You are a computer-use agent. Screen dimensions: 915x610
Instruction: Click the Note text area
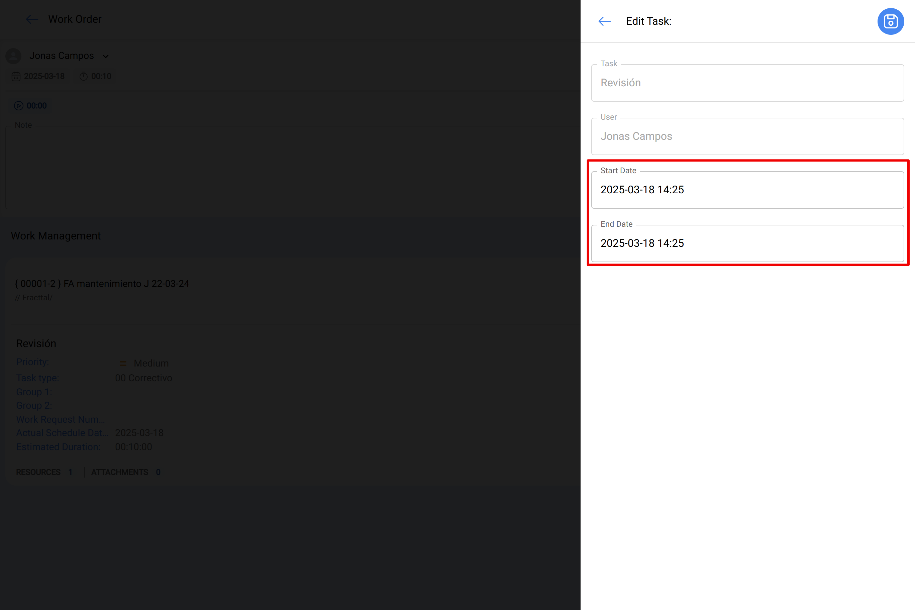click(293, 167)
